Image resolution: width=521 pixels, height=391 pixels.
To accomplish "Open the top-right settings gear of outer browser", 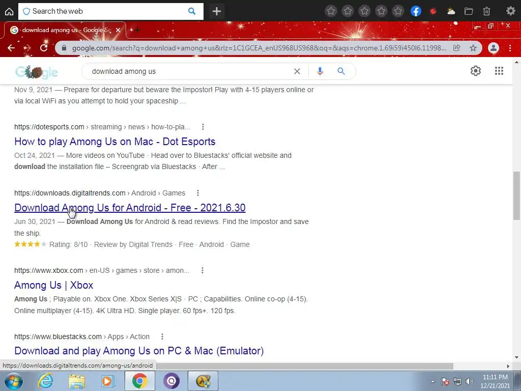I will 511,11.
